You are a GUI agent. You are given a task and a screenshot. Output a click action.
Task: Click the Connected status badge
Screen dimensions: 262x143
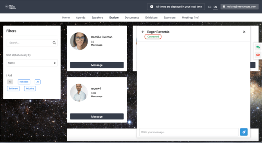153,37
